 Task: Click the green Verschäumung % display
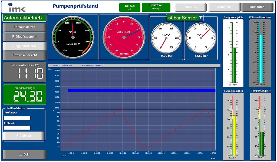(25, 94)
